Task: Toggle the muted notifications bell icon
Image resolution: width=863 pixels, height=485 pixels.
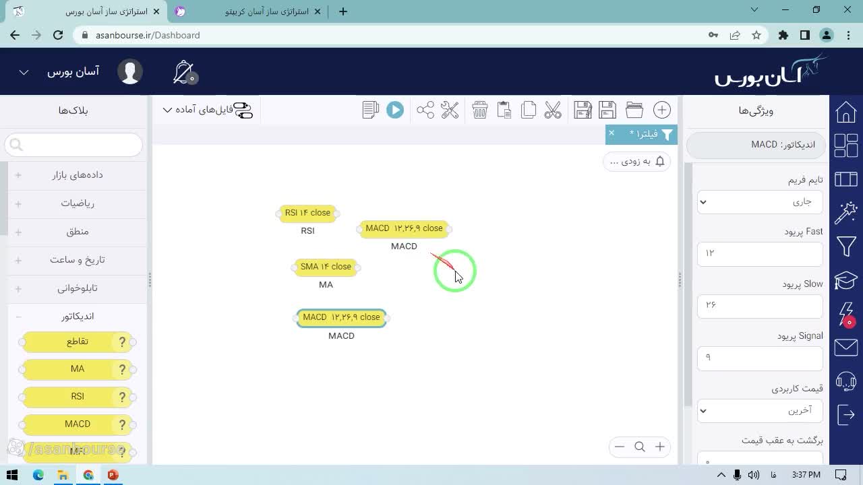Action: (x=183, y=72)
